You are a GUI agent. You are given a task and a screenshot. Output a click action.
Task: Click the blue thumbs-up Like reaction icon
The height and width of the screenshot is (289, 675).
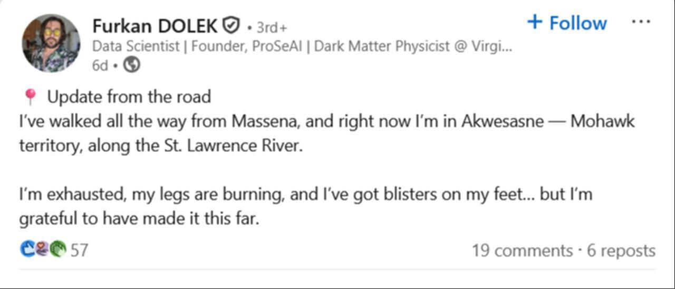pyautogui.click(x=27, y=249)
